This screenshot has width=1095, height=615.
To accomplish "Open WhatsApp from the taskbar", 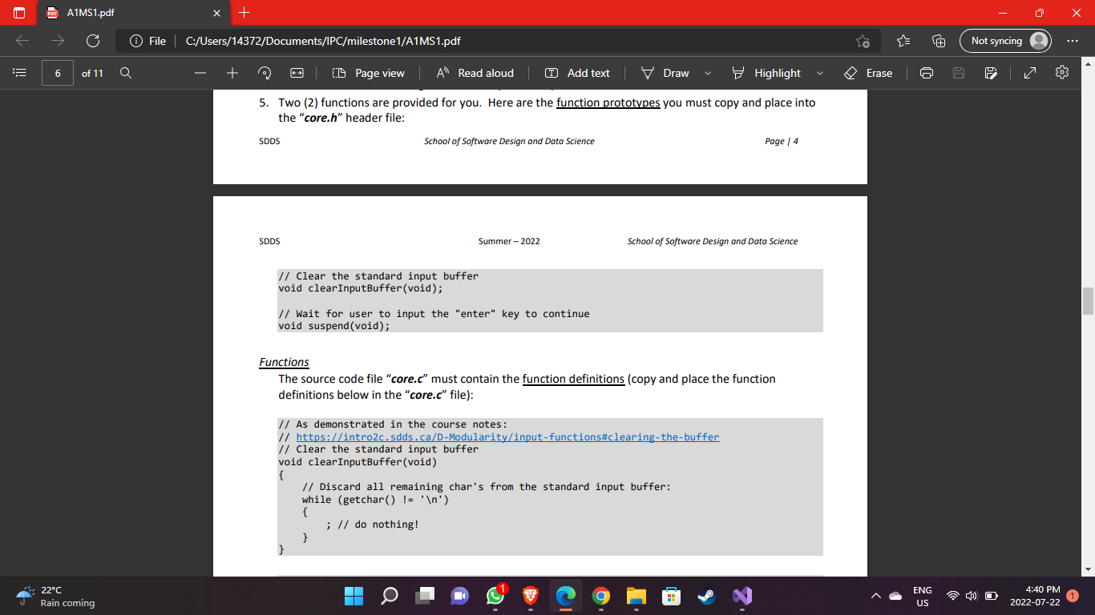I will pyautogui.click(x=495, y=596).
